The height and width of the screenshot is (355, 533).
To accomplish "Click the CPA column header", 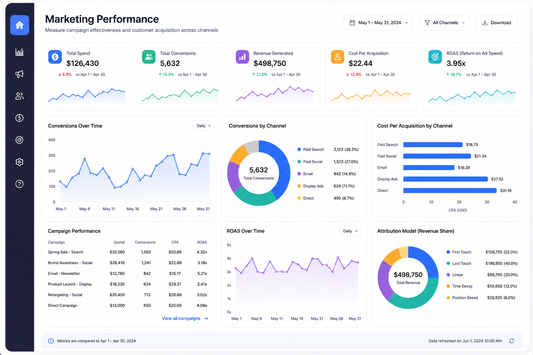I will point(175,242).
